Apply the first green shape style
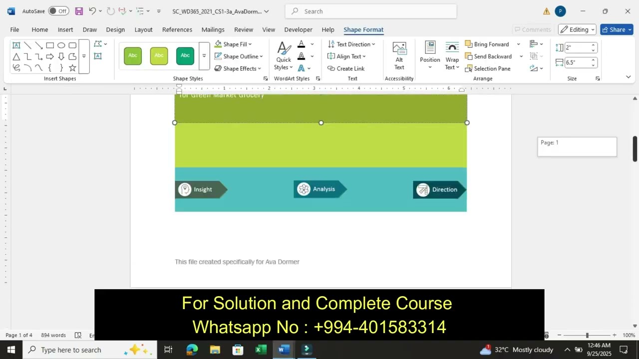Image resolution: width=639 pixels, height=359 pixels. (133, 56)
